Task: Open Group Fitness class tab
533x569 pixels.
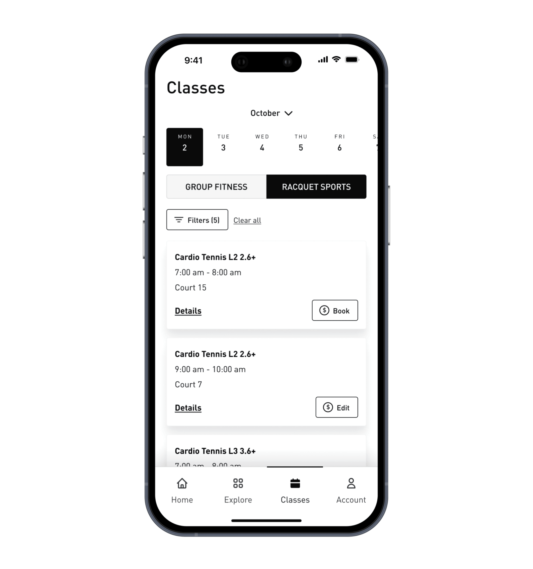Action: click(x=216, y=186)
